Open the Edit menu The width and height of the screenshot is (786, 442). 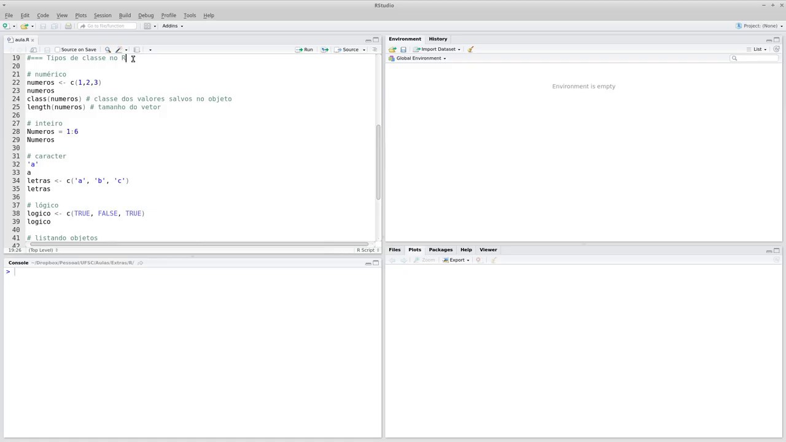point(25,15)
